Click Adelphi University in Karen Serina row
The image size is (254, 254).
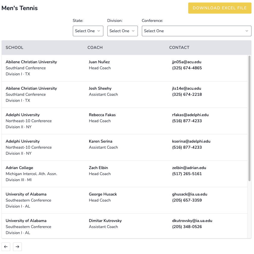[23, 141]
